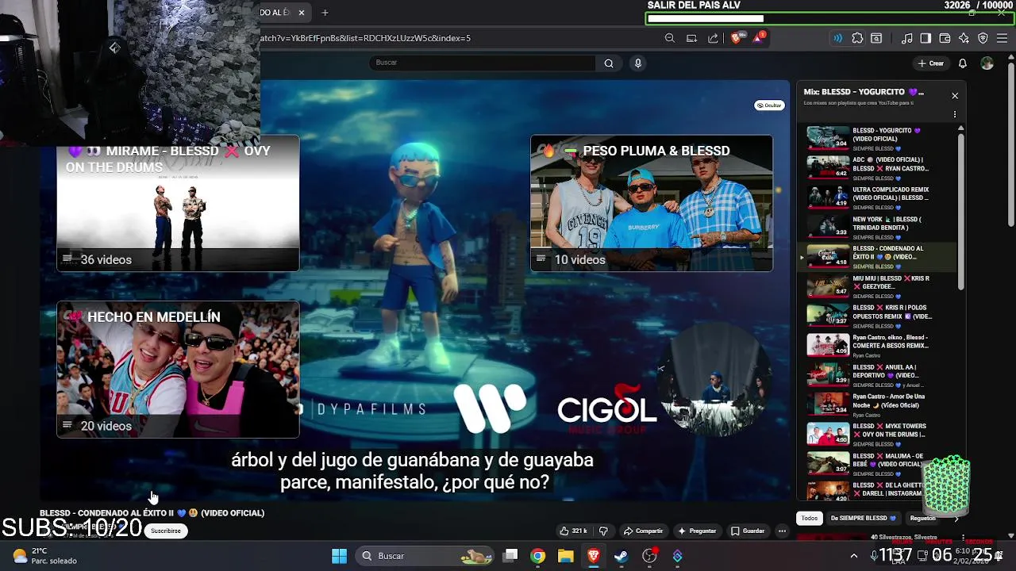Viewport: 1016px width, 571px height.
Task: Open Steam from the taskbar
Action: pos(621,556)
